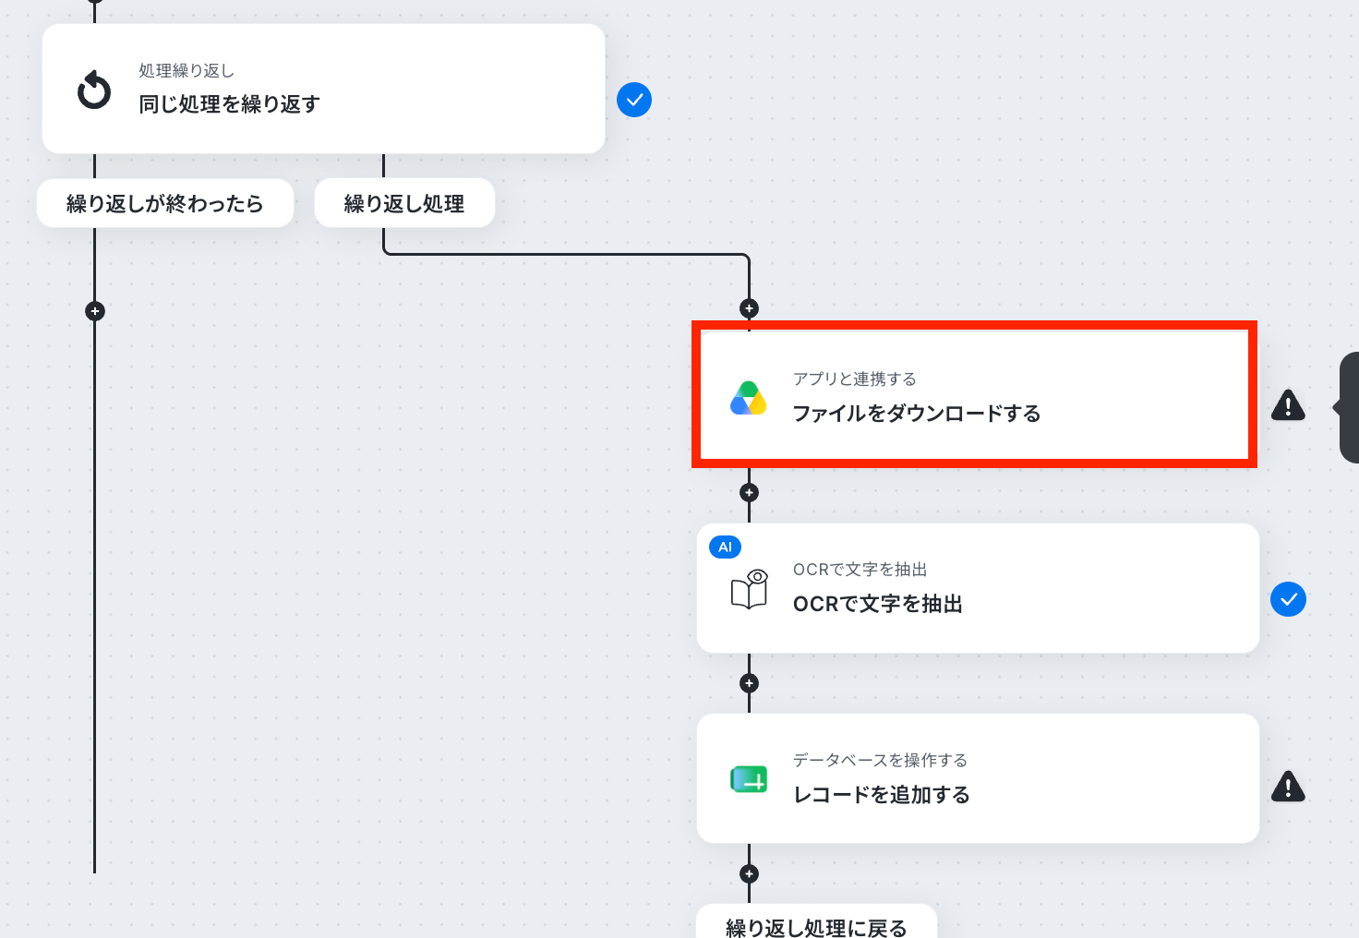Add a step between download and OCR cards

[x=749, y=492]
